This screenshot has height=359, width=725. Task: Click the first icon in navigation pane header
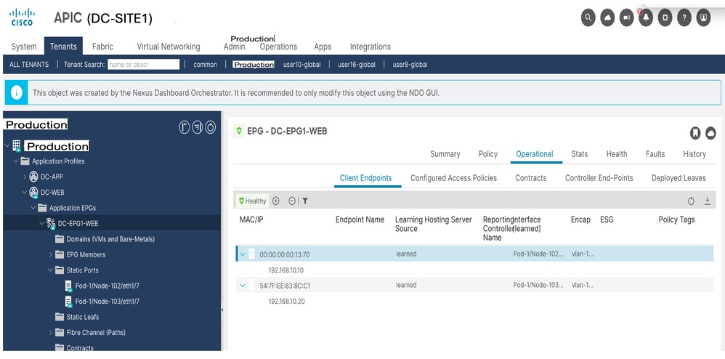[x=184, y=127]
